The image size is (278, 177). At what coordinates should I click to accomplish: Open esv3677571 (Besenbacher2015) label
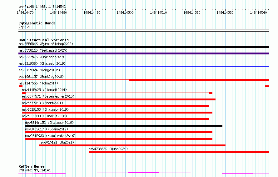(x=48, y=96)
